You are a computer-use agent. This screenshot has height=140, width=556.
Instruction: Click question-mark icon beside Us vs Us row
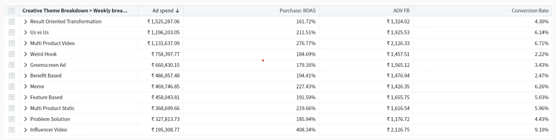point(12,33)
